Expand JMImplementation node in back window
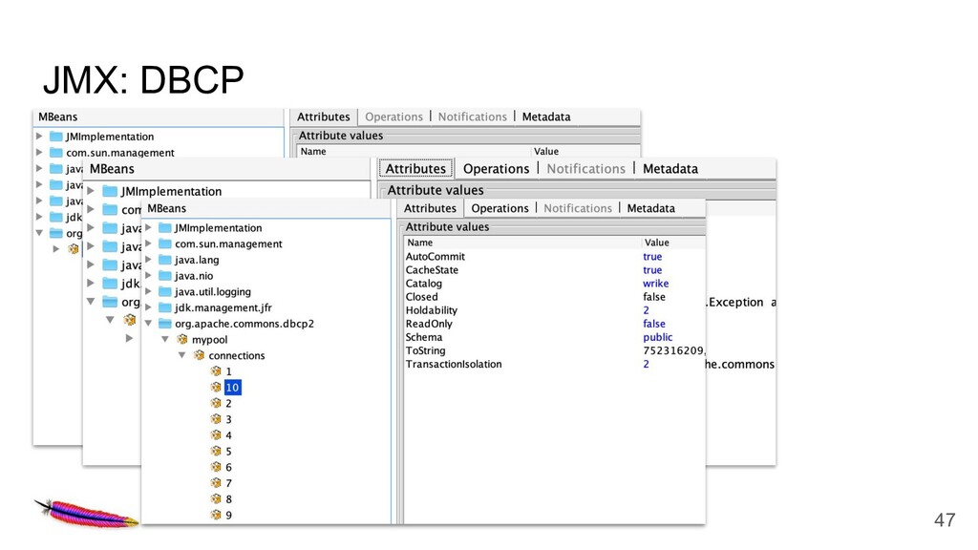The height and width of the screenshot is (550, 978). [39, 136]
